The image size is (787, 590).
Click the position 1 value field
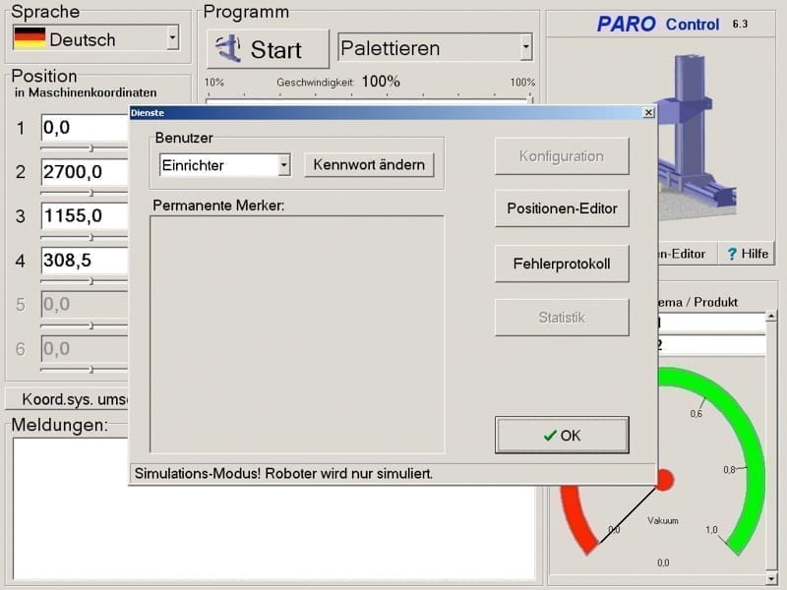[x=85, y=128]
